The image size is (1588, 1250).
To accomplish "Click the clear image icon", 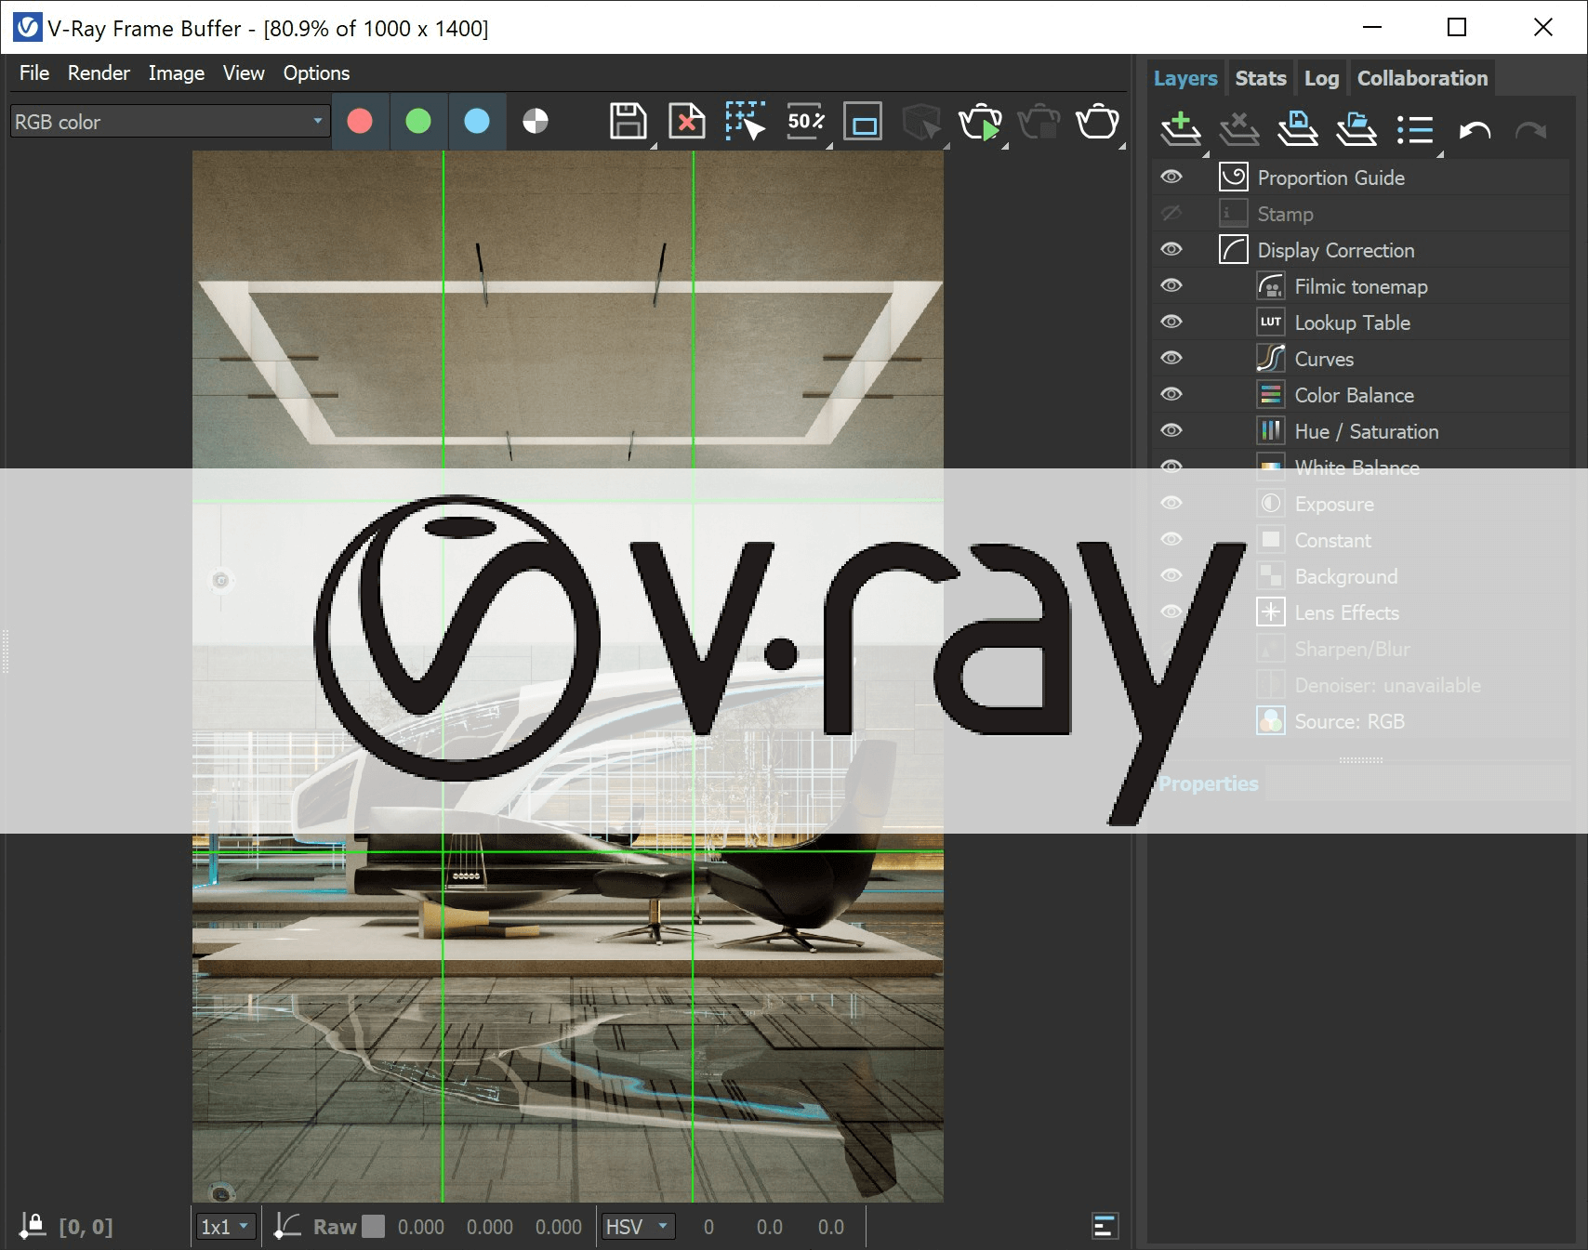I will pos(686,122).
